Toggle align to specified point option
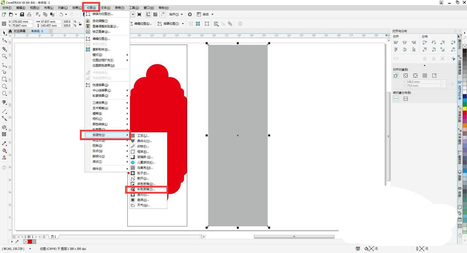467x253 pixels. pyautogui.click(x=434, y=76)
